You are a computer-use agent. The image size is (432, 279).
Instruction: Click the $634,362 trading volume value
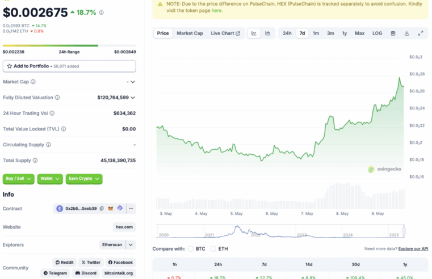tap(124, 113)
